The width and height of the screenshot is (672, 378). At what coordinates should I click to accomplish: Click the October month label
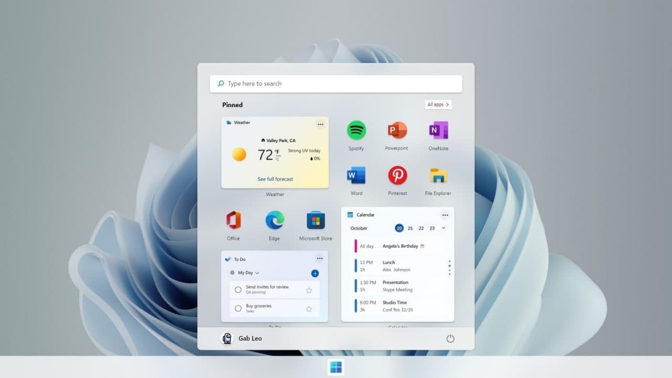(x=359, y=228)
